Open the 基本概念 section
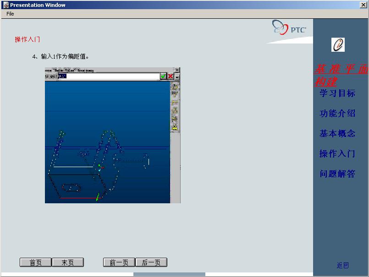Image resolution: width=369 pixels, height=277 pixels. coord(337,134)
